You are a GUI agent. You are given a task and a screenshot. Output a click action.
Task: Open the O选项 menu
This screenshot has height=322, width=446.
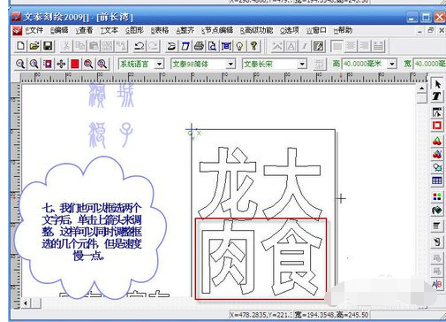click(290, 30)
